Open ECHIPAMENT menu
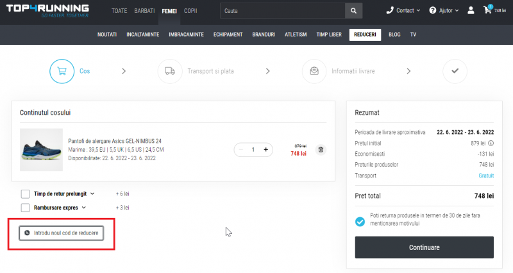Screen dimensions: 513x273 (x=228, y=35)
